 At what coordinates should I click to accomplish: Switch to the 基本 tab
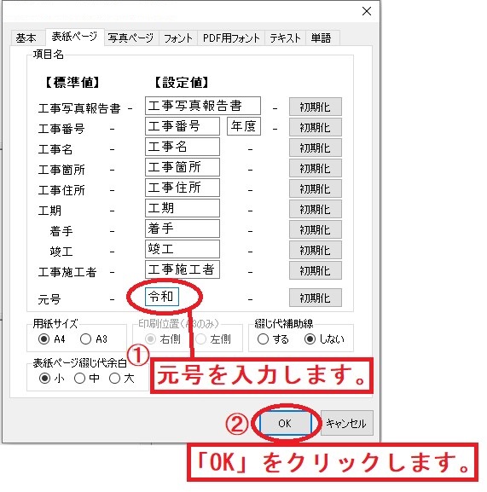26,38
